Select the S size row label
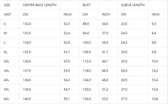 point(5,24)
